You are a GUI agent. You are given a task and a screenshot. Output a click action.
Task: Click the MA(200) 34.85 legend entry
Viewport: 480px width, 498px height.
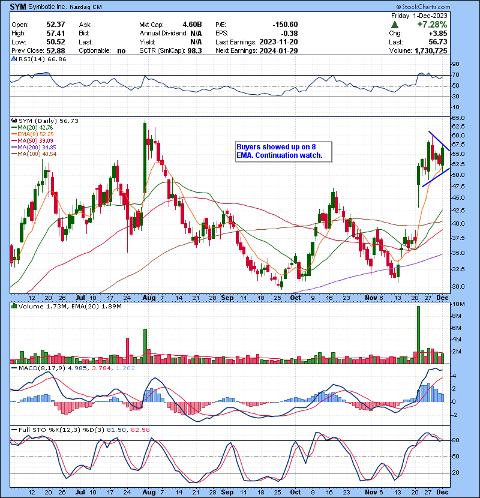(34, 148)
